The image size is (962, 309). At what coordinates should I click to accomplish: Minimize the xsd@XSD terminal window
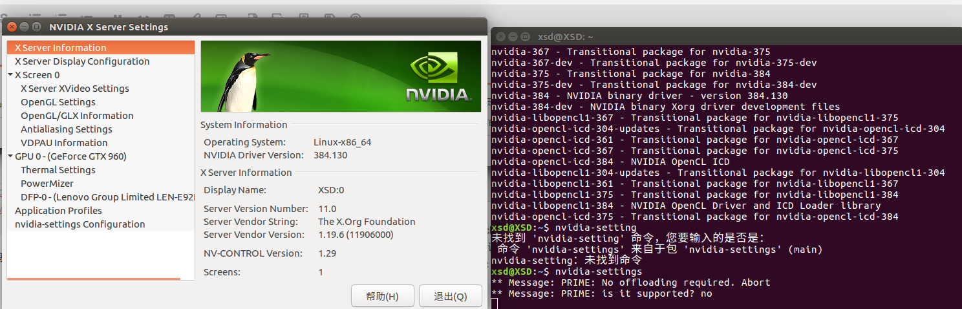[x=513, y=37]
